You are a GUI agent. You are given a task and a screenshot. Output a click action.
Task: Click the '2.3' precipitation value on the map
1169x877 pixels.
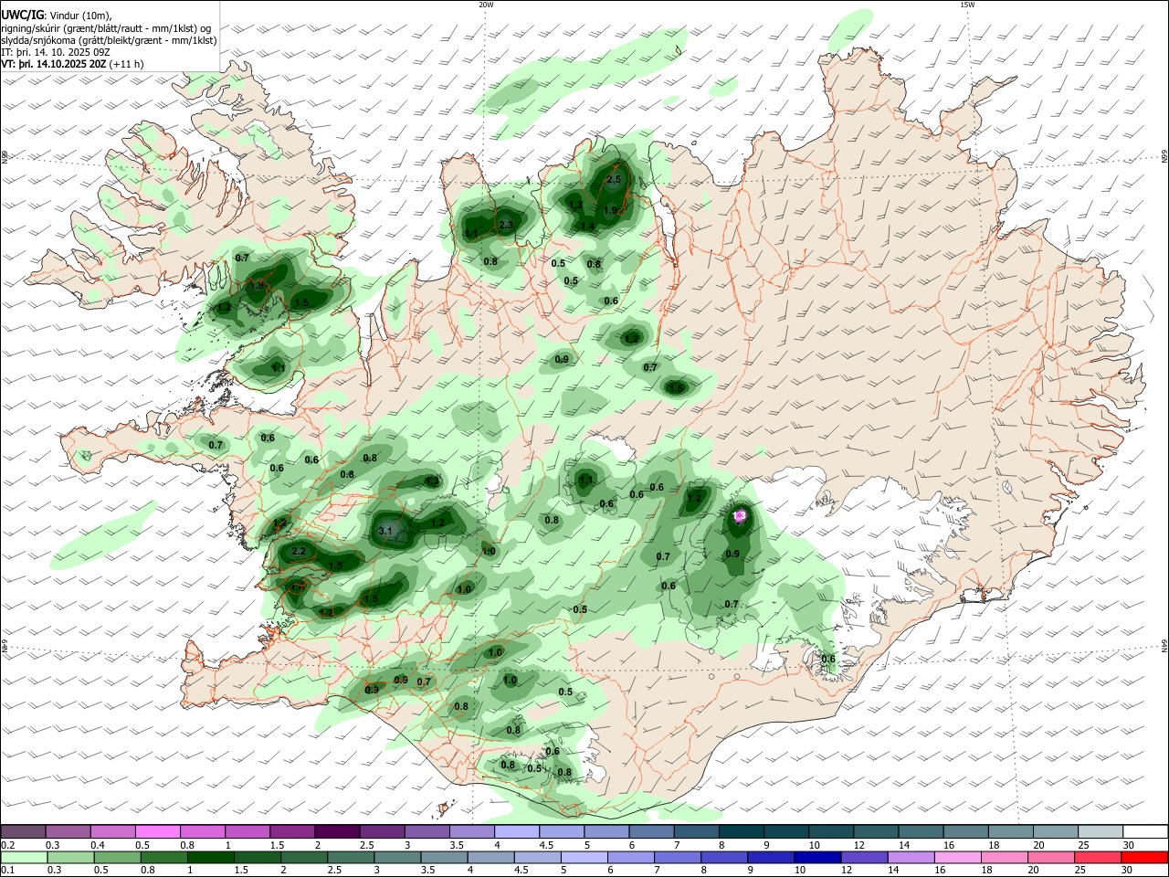point(506,225)
